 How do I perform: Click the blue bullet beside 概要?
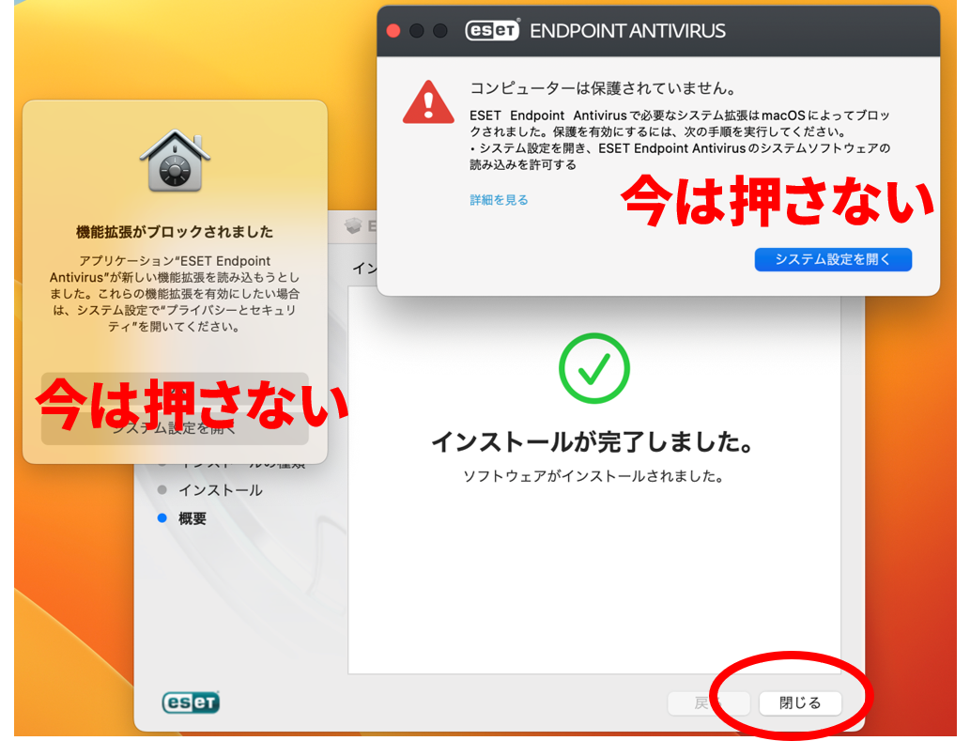click(x=162, y=518)
